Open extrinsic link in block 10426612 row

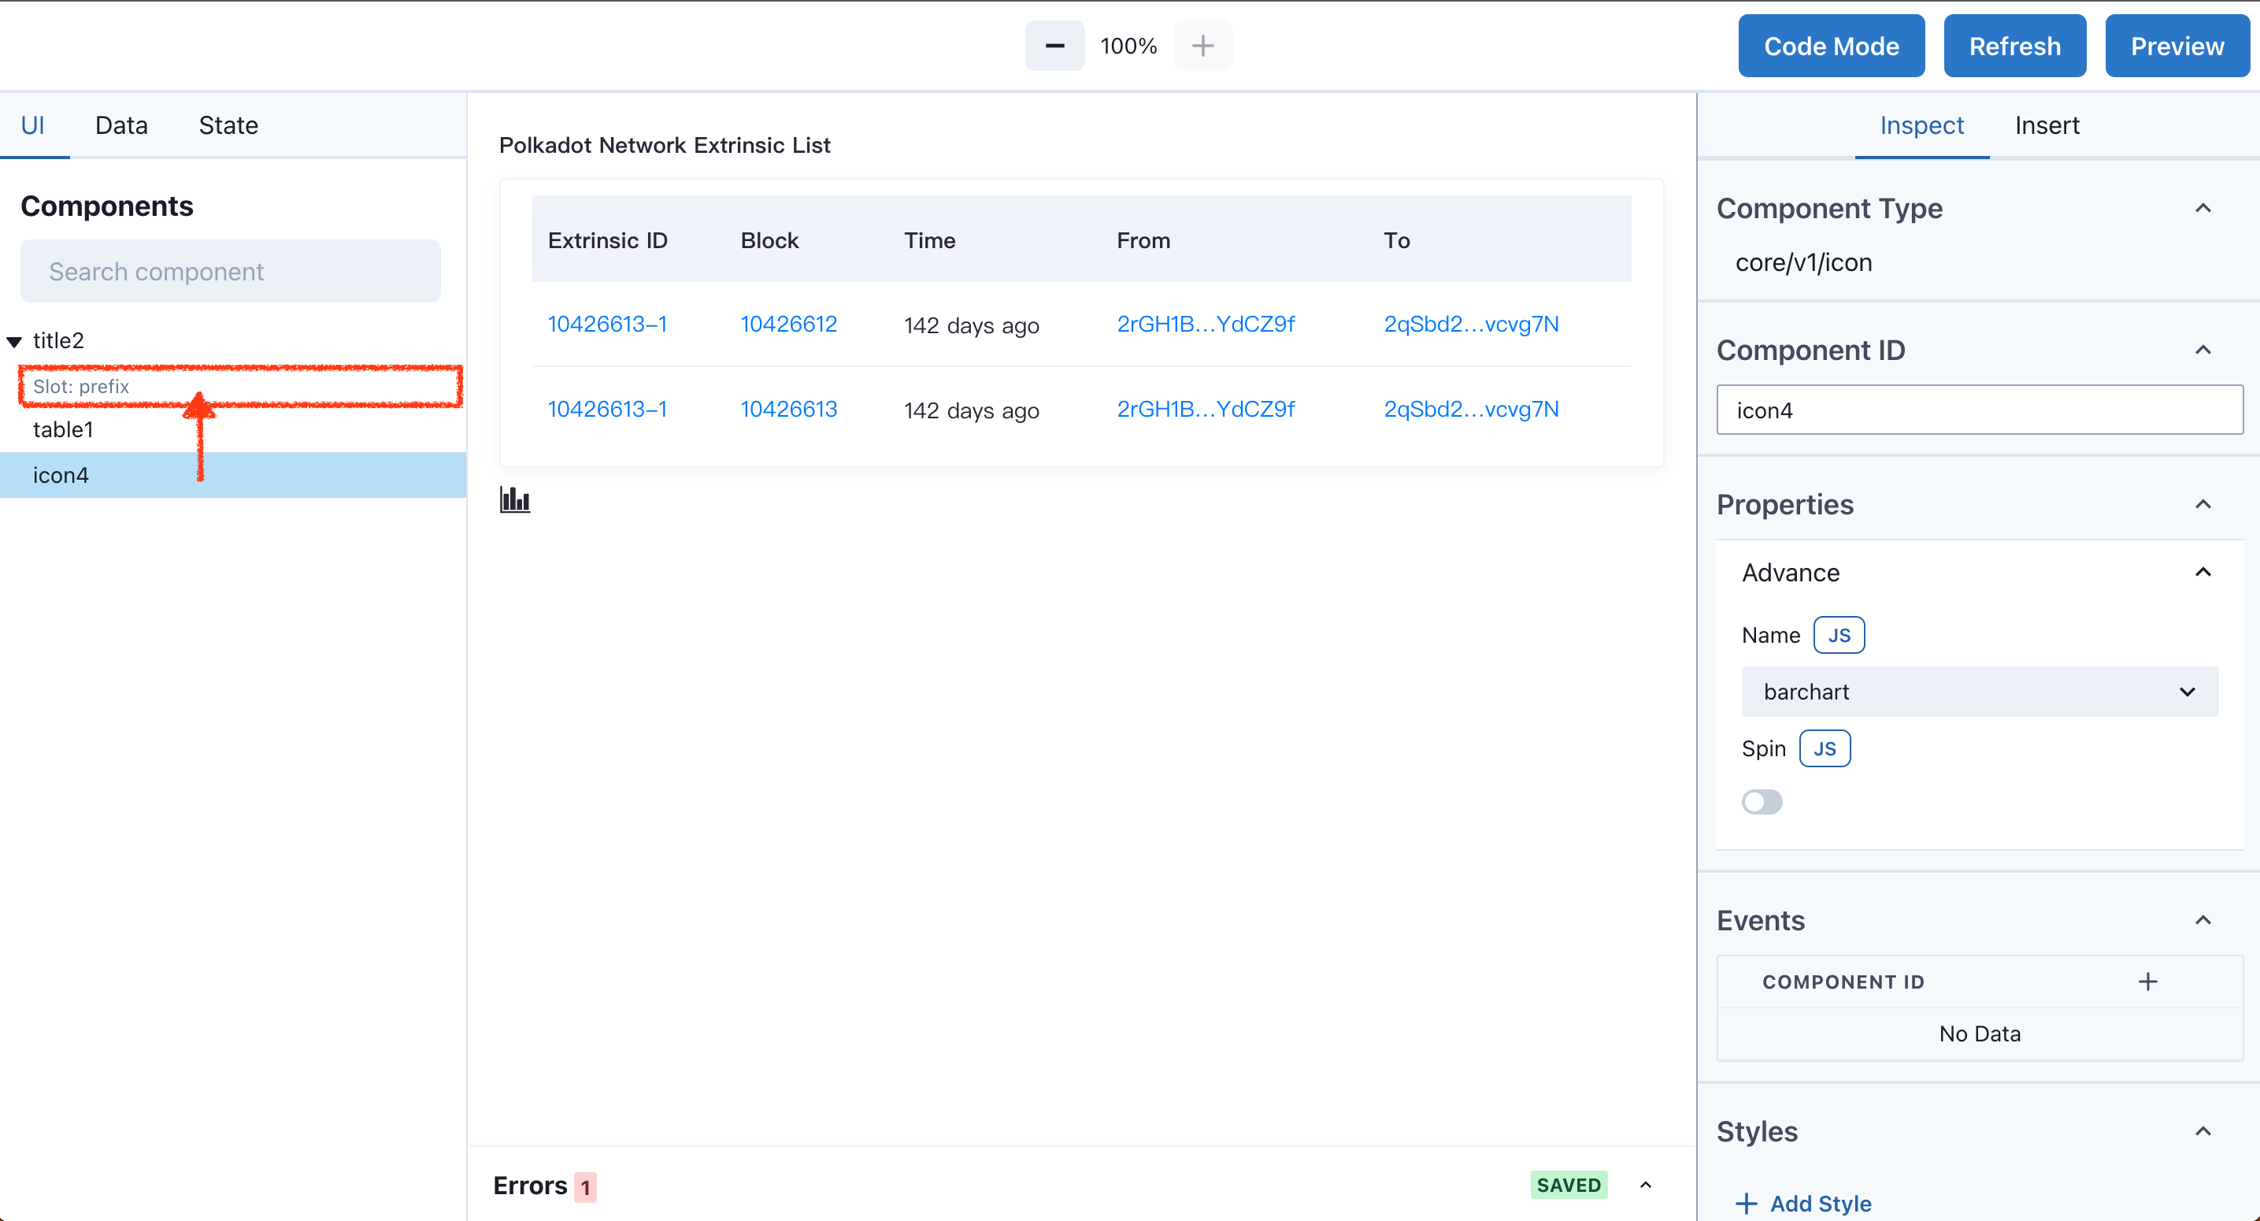pos(607,324)
